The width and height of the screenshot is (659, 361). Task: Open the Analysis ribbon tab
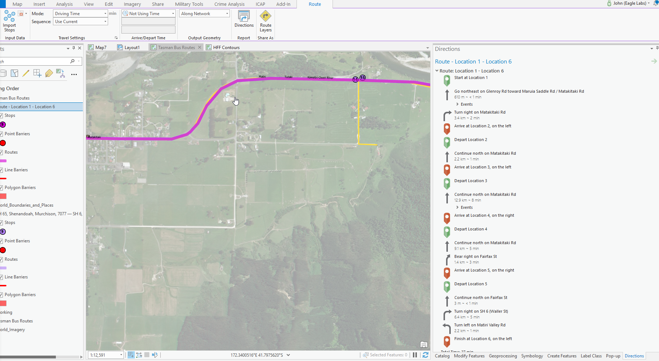pos(64,4)
